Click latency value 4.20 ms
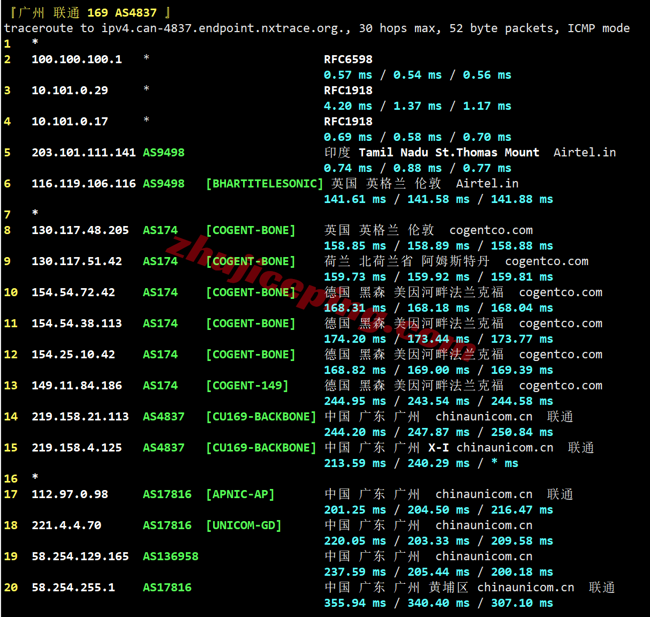 (348, 106)
